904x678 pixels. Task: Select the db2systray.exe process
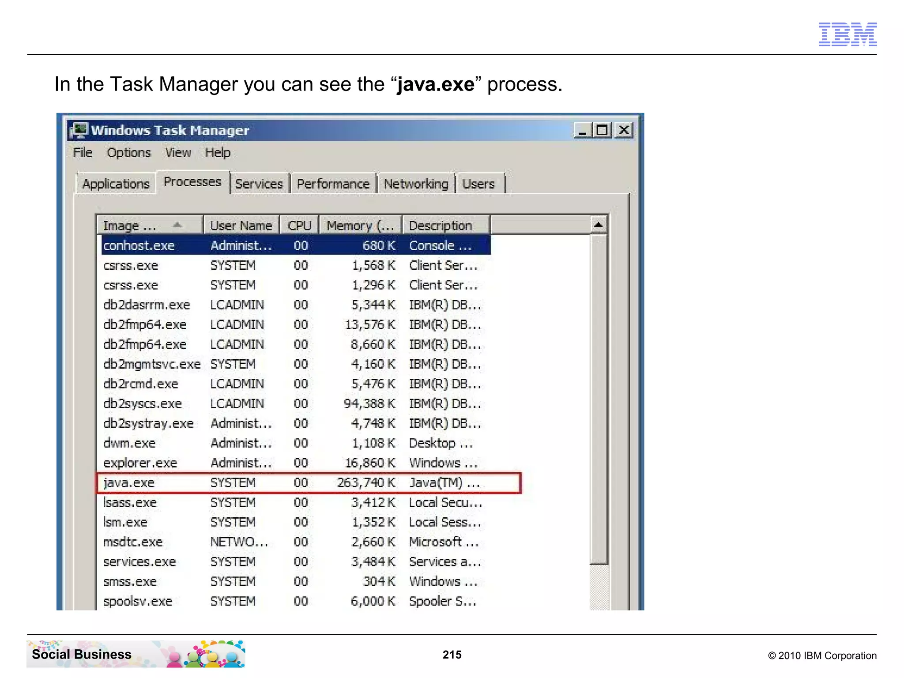[296, 423]
